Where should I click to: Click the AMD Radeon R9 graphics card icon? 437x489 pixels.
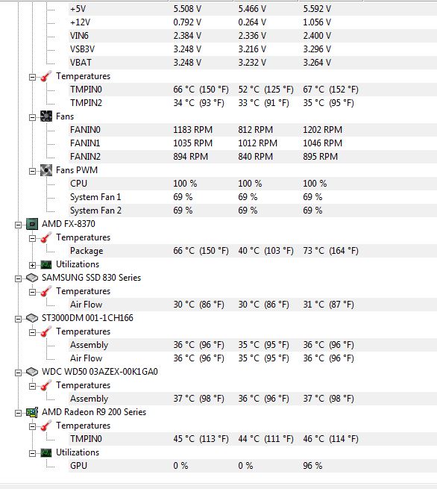pyautogui.click(x=32, y=412)
